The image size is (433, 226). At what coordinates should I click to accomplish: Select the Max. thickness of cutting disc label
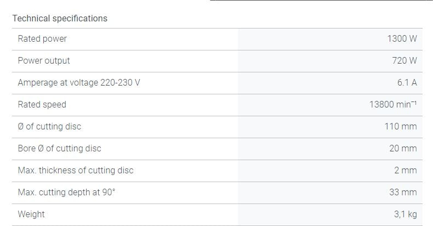click(x=76, y=171)
